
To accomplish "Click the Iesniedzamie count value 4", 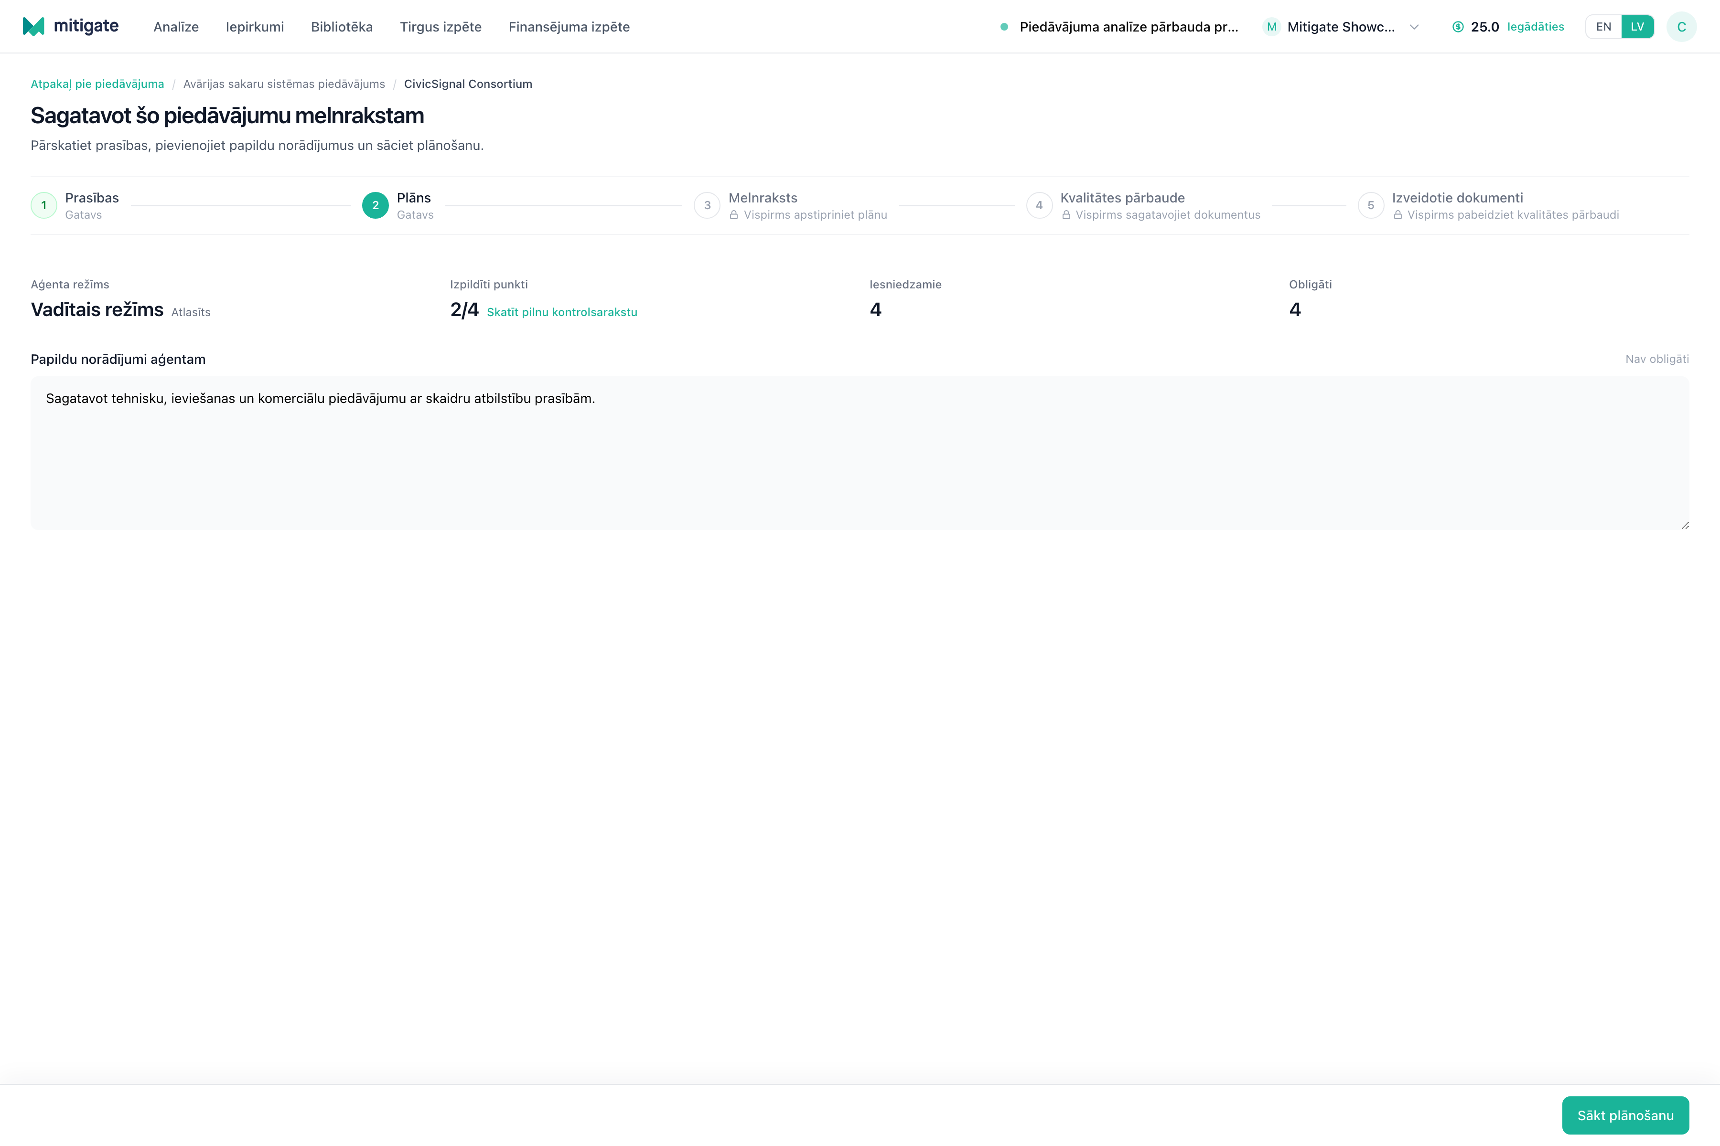I will [x=875, y=310].
